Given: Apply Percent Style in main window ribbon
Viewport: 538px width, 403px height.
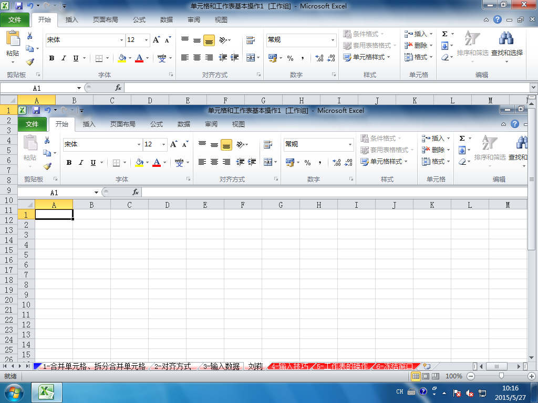Looking at the screenshot, I should 290,58.
